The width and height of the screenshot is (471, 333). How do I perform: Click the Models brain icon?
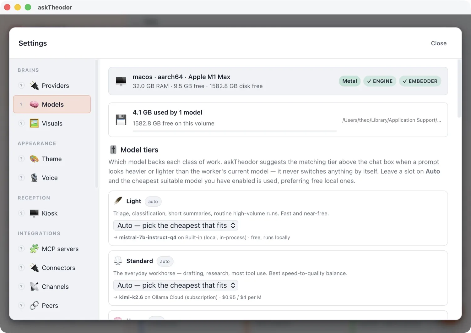[x=34, y=104]
